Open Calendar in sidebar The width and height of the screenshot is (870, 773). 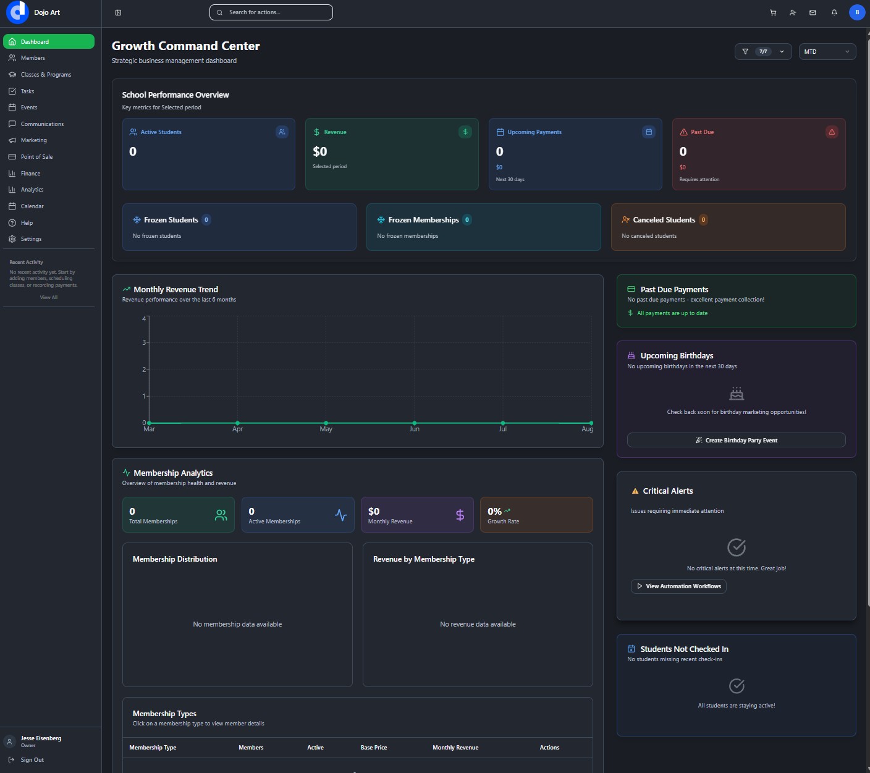(49, 206)
